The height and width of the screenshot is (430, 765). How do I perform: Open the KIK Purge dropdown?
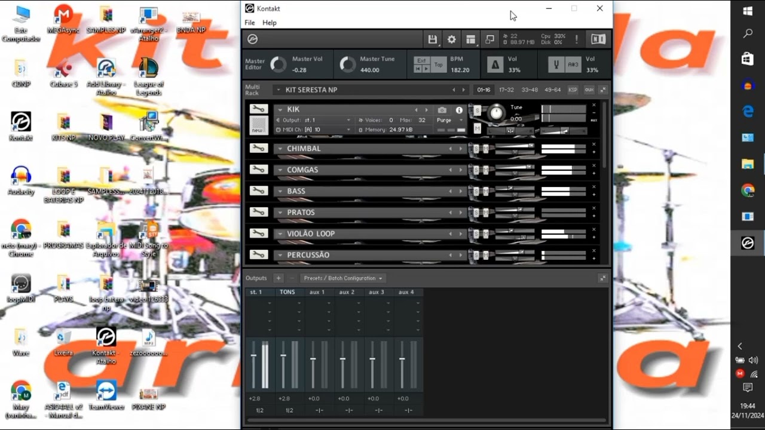450,120
